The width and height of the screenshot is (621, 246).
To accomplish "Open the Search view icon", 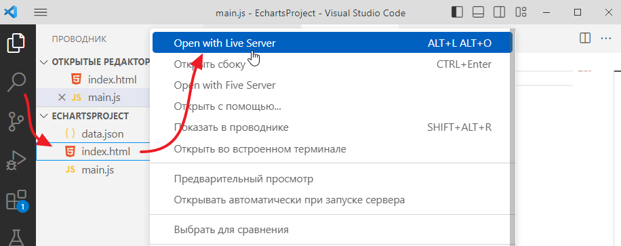I will 17,83.
